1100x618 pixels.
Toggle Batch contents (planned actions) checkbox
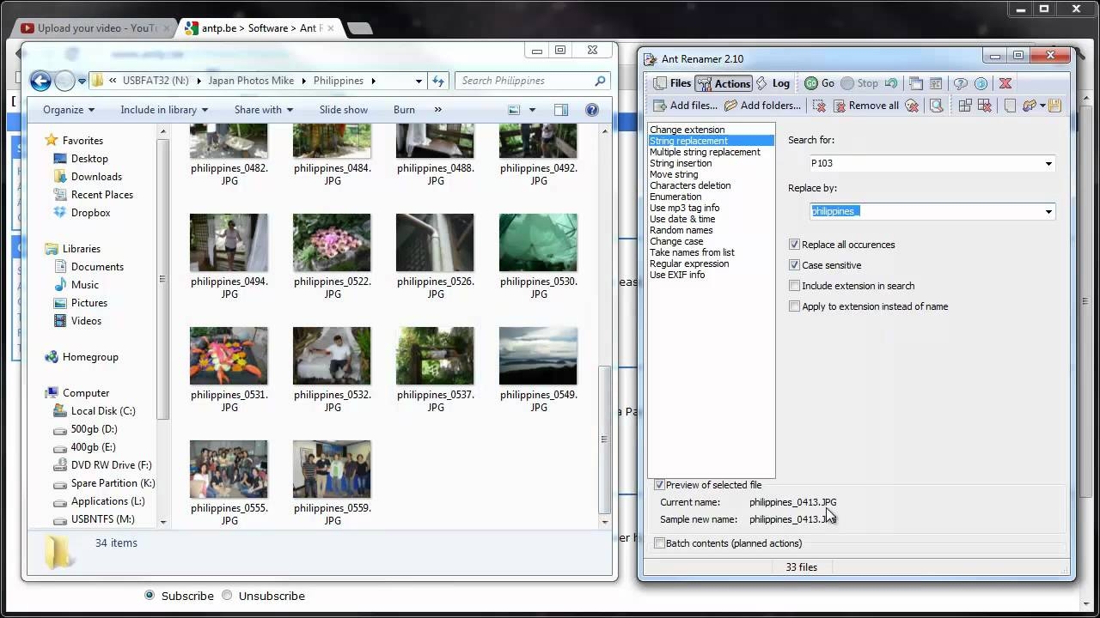tap(659, 543)
